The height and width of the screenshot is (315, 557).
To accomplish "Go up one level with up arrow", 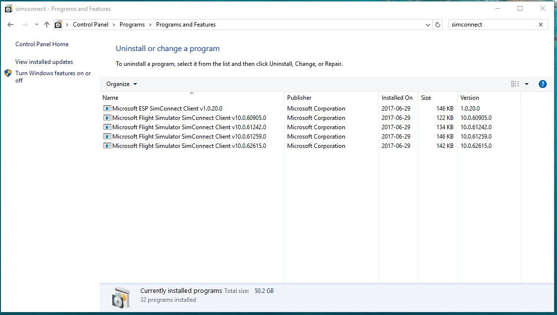I will [46, 25].
